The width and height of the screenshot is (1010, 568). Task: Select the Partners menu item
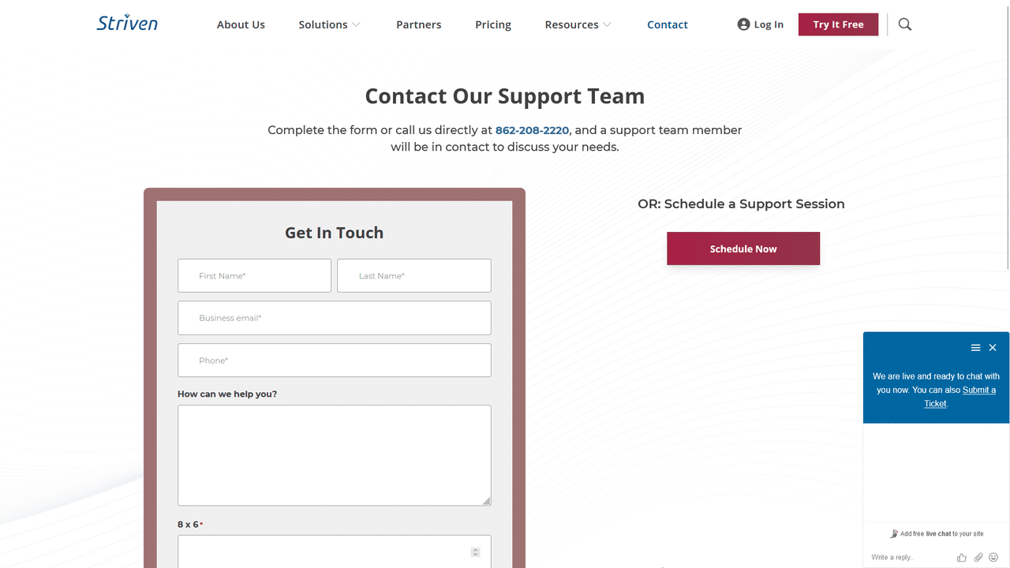[x=418, y=24]
